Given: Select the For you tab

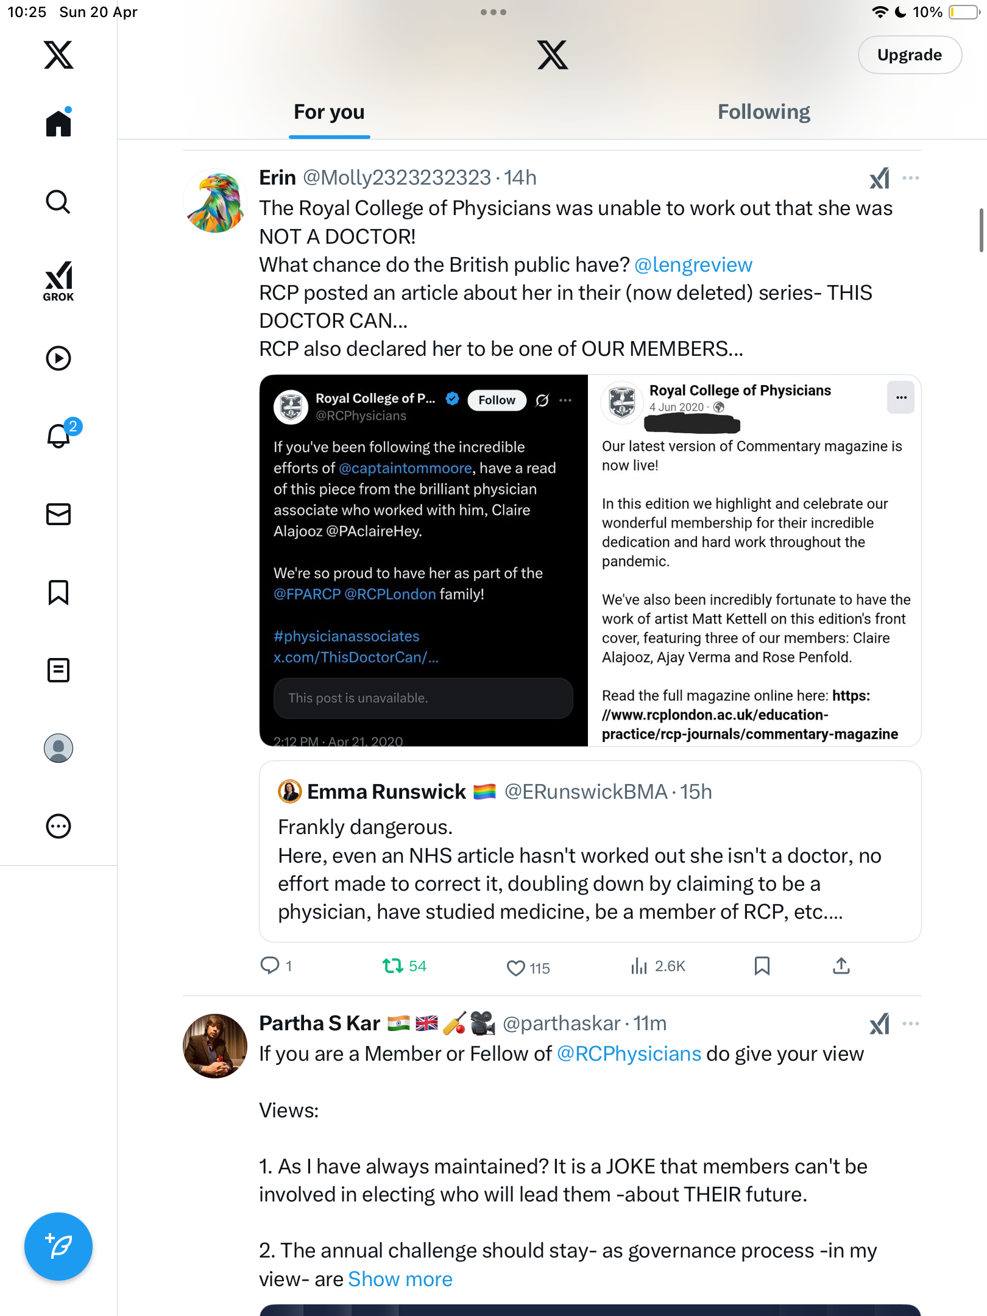Looking at the screenshot, I should coord(329,112).
